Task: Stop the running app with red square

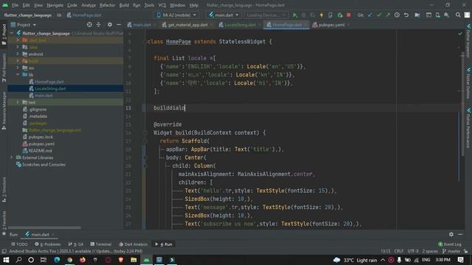Action: (x=349, y=15)
